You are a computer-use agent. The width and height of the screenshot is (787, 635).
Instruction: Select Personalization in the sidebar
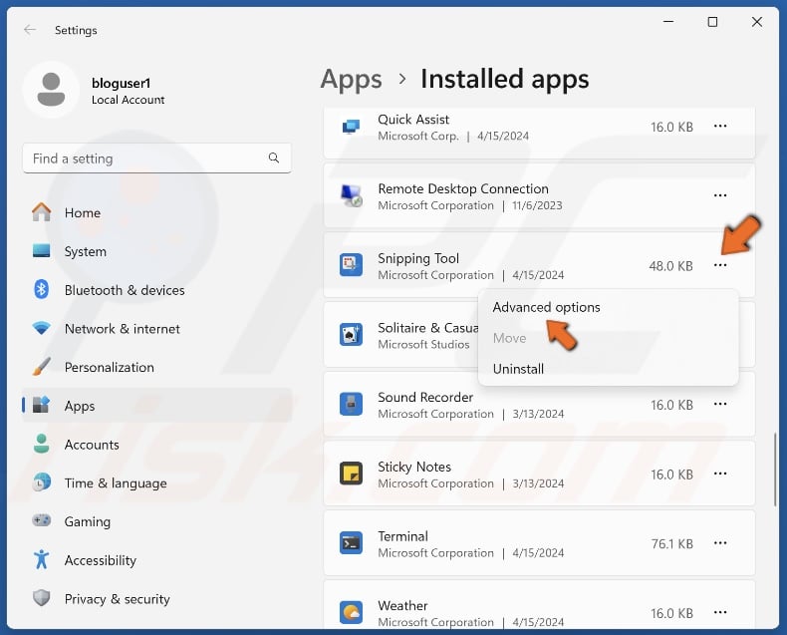pos(157,367)
